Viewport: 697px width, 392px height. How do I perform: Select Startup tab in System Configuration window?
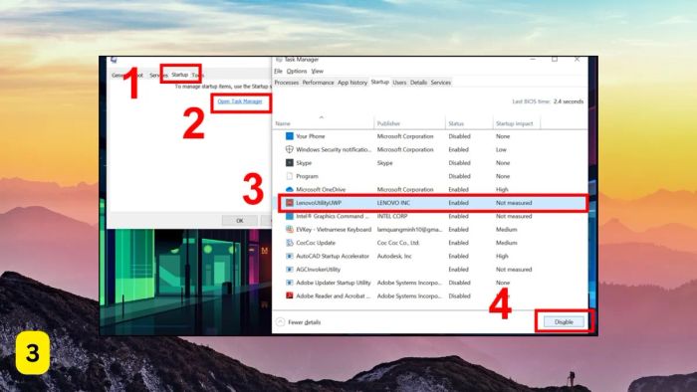[x=180, y=75]
